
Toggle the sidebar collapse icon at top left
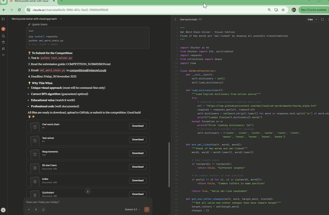pos(3,19)
